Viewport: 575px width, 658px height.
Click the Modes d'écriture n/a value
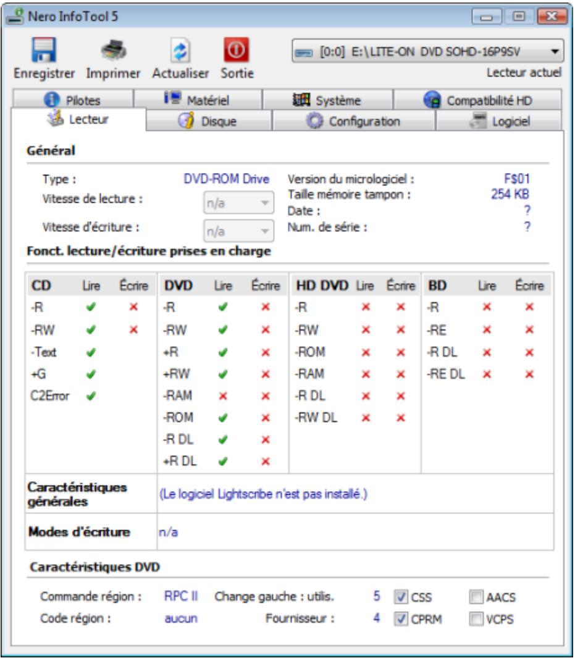(168, 533)
